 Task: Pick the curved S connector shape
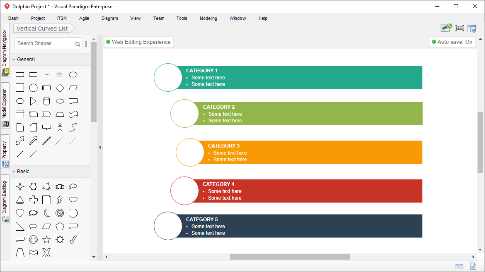coord(73,127)
